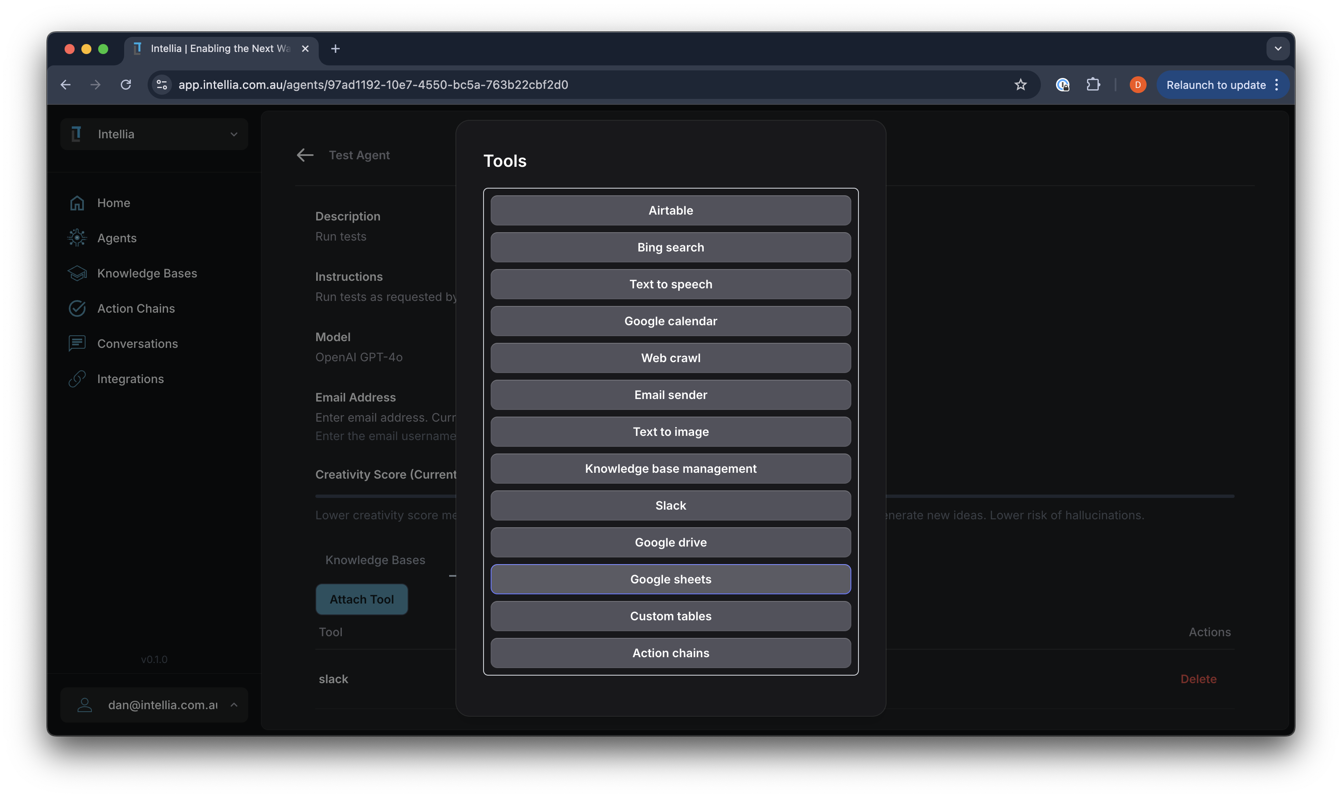
Task: Switch to Knowledge Bases tab on agent page
Action: [x=375, y=560]
